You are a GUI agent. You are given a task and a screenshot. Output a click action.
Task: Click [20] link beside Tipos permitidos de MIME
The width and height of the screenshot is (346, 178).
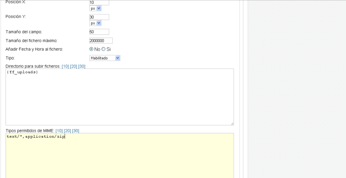67,131
